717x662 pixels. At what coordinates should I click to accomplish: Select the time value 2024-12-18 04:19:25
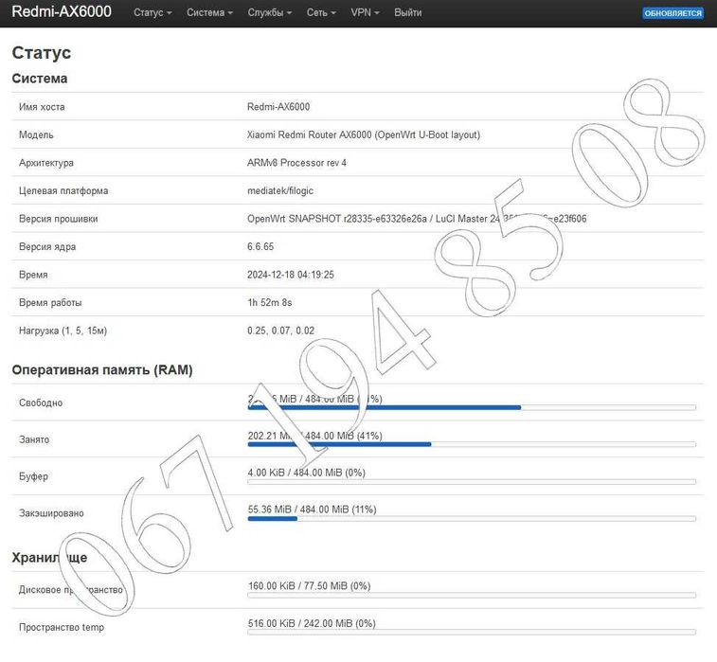(291, 275)
